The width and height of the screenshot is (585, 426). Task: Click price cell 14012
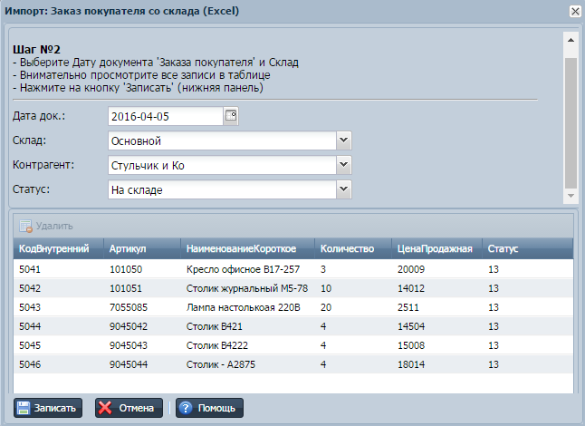(436, 288)
